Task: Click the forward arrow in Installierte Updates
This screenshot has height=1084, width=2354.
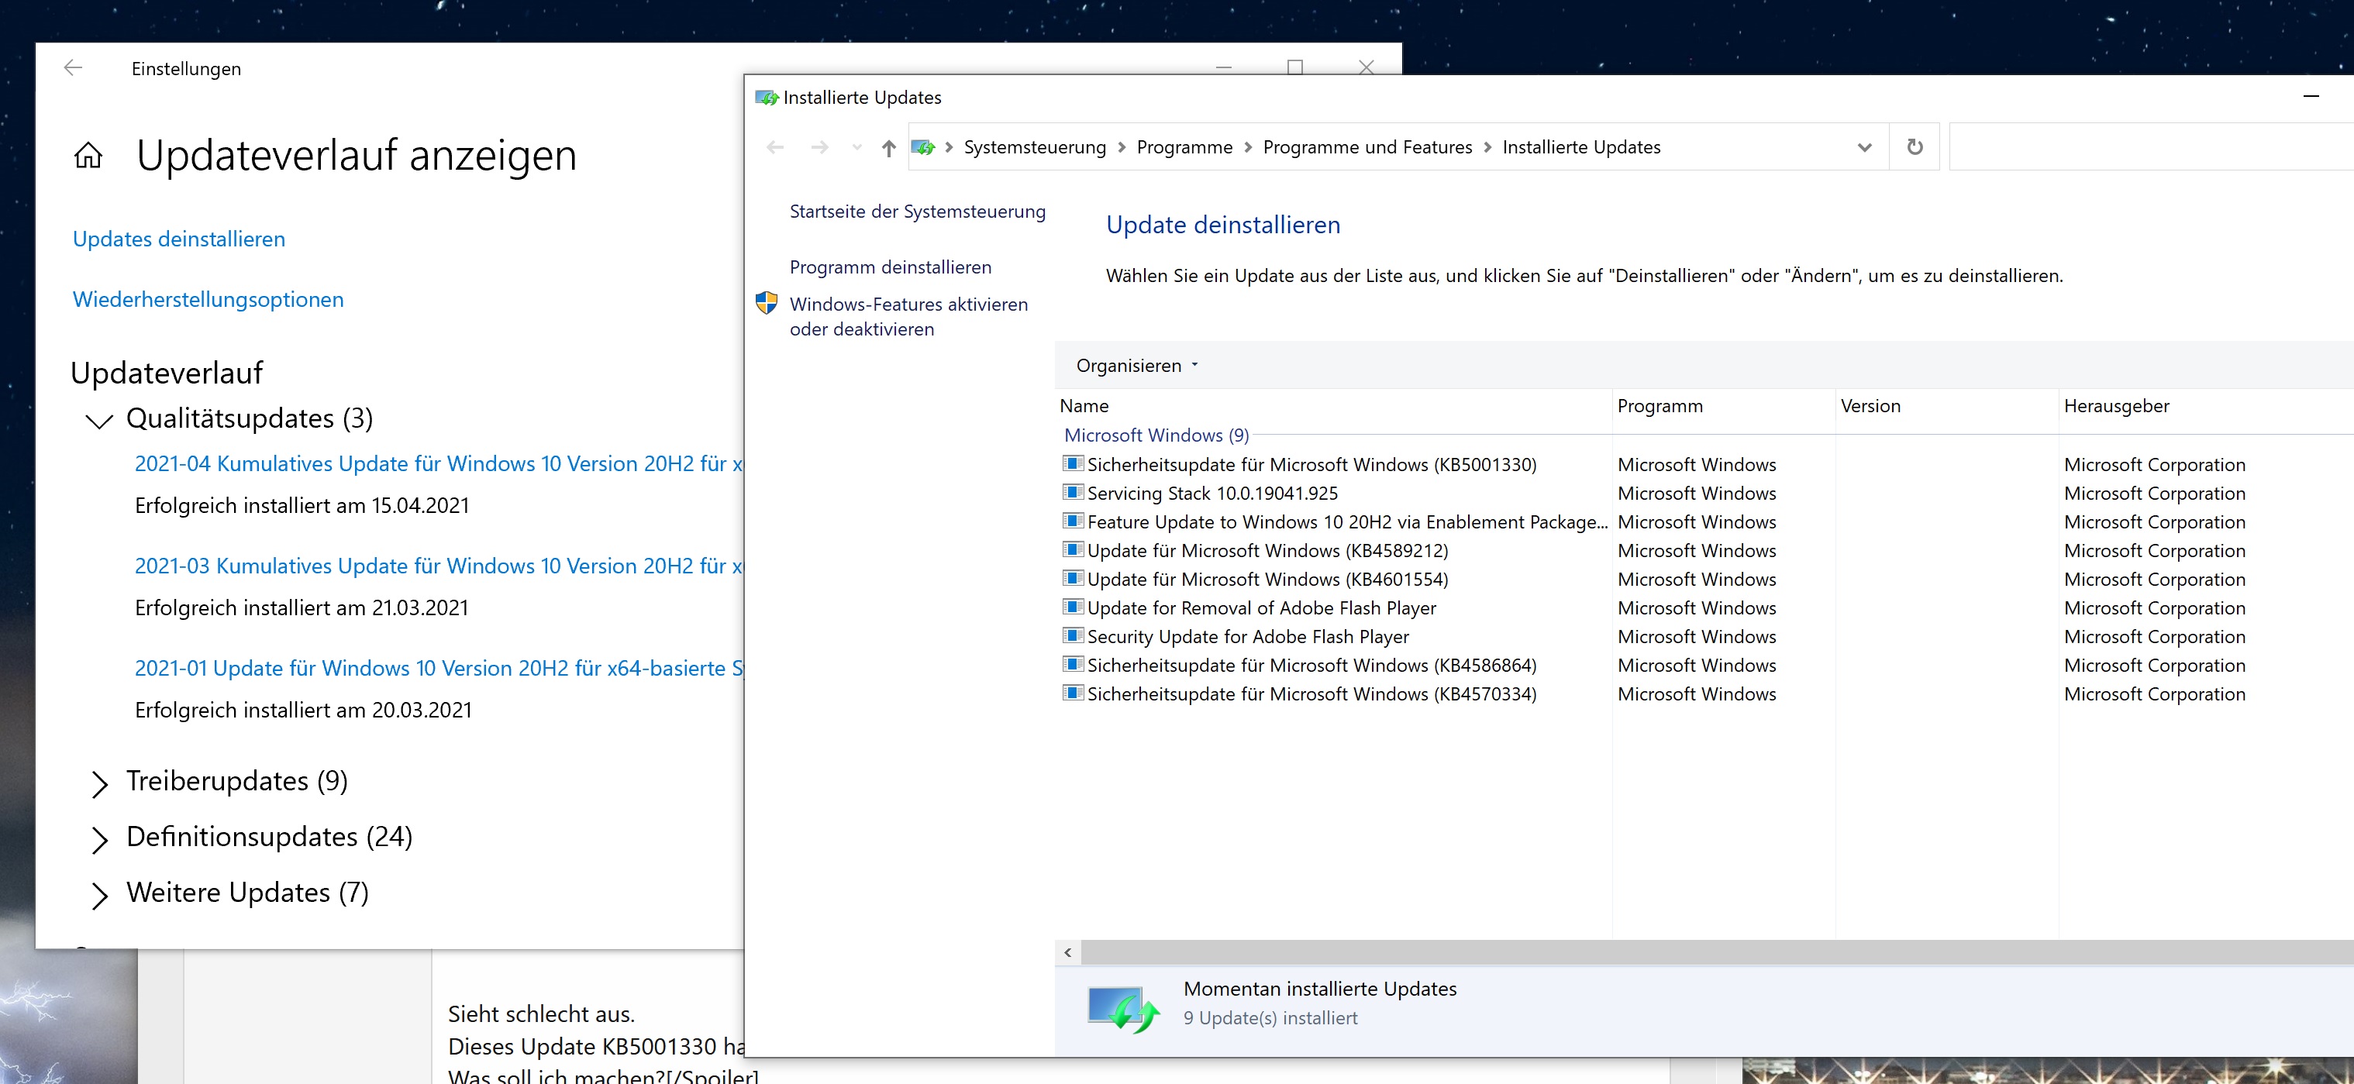Action: (820, 148)
